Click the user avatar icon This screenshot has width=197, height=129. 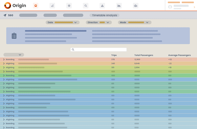pyautogui.click(x=170, y=7)
